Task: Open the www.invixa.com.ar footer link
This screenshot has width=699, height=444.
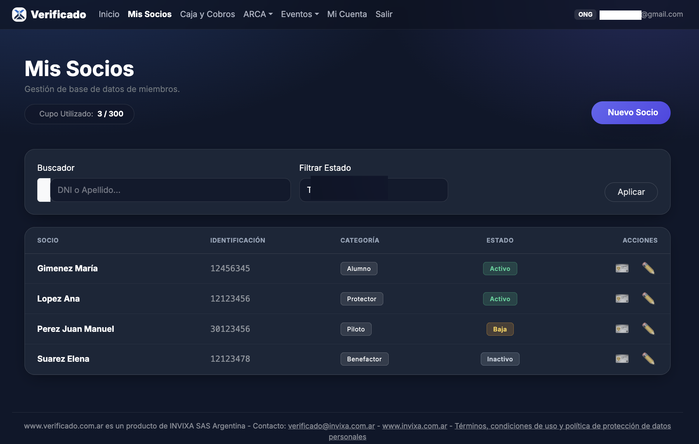Action: pyautogui.click(x=414, y=426)
